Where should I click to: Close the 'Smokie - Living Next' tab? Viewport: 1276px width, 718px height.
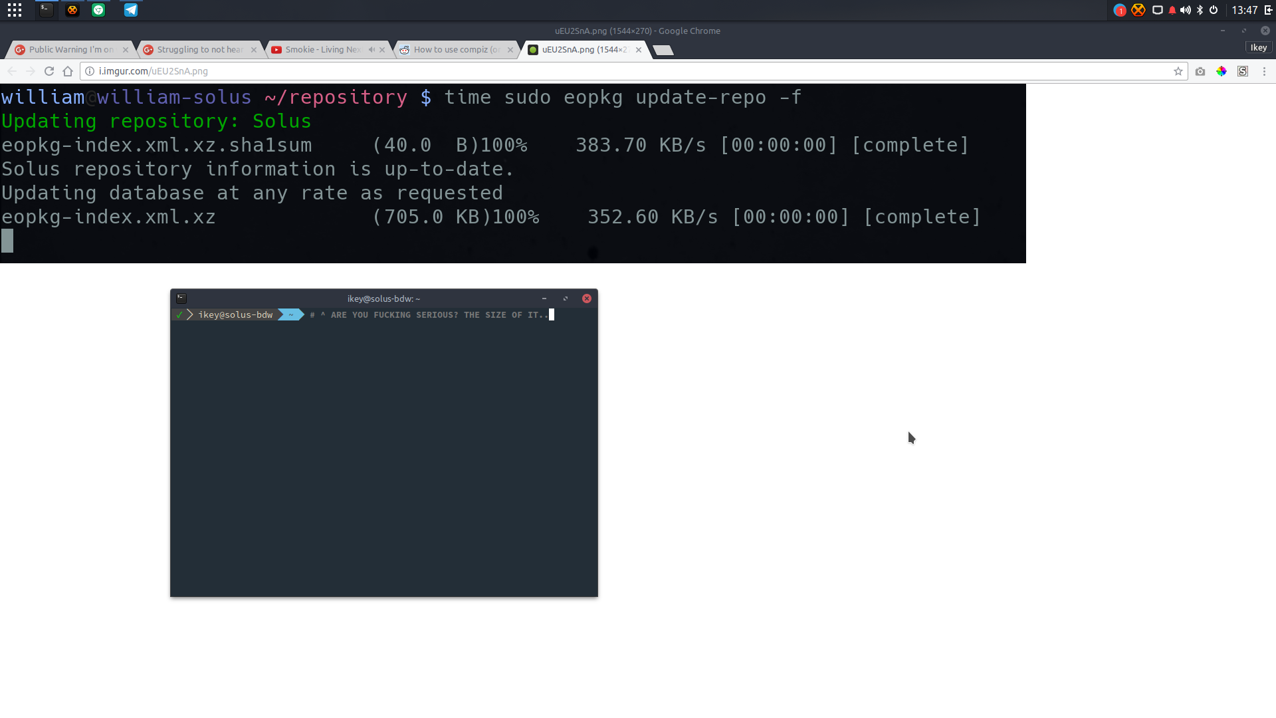tap(382, 50)
